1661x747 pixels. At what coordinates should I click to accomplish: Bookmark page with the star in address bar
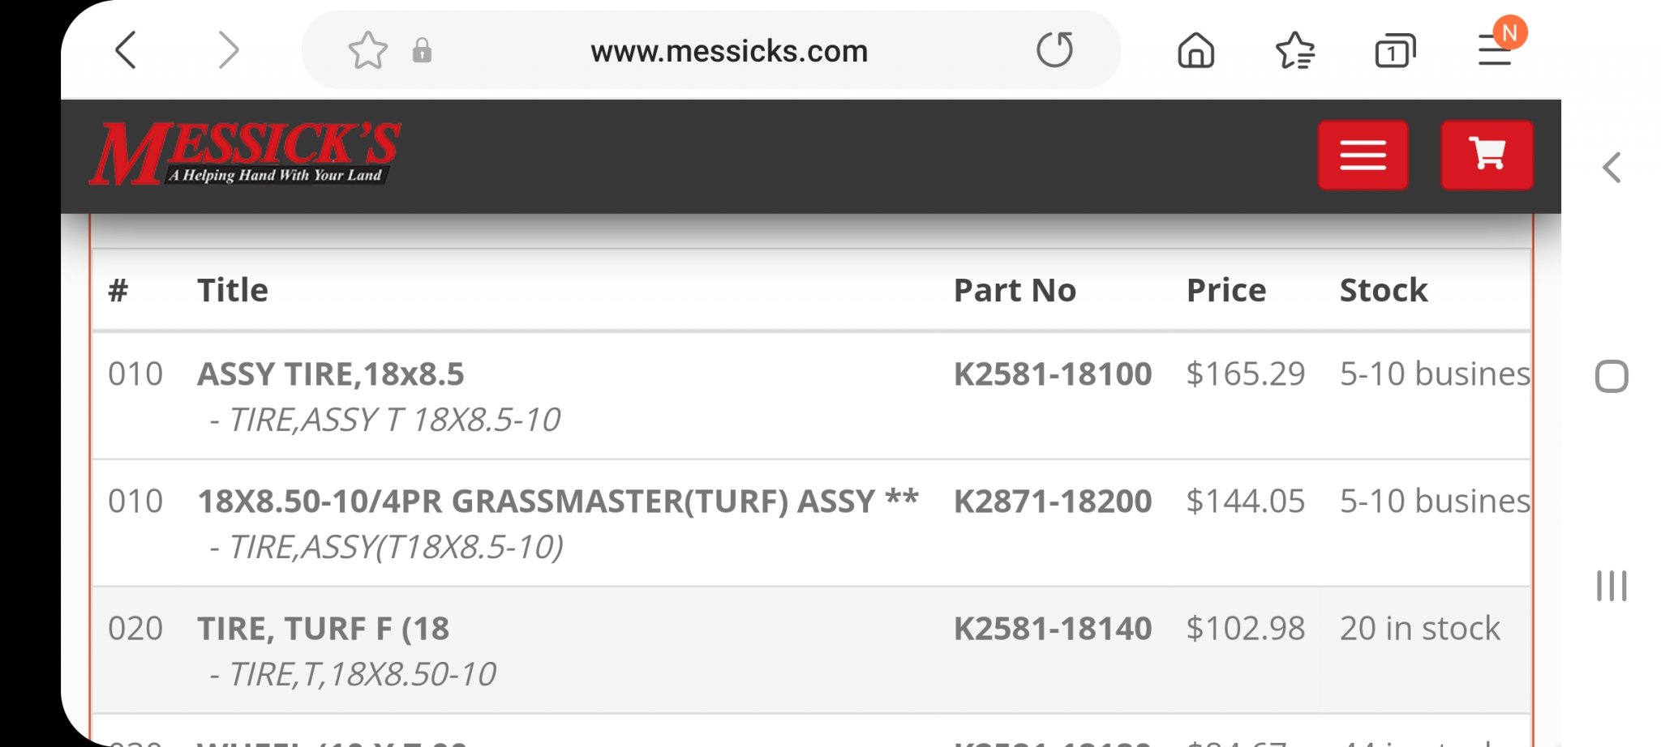point(367,50)
